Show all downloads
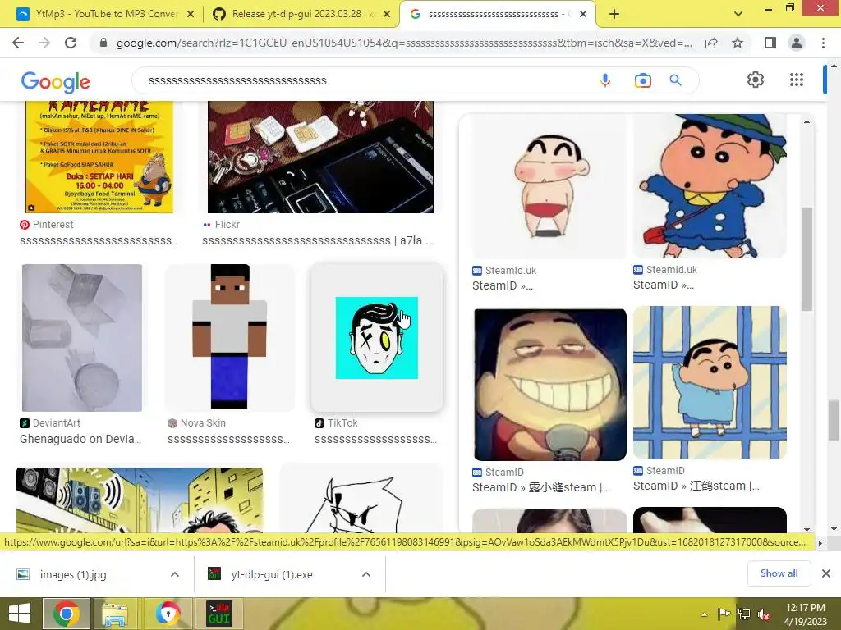The width and height of the screenshot is (841, 630). pyautogui.click(x=779, y=573)
